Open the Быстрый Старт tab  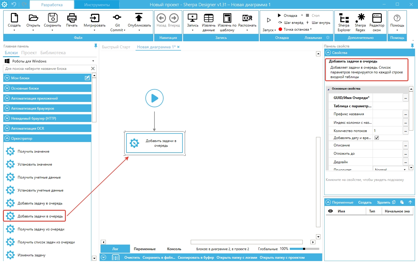[x=116, y=47]
